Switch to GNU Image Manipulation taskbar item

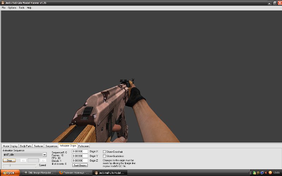(39, 173)
